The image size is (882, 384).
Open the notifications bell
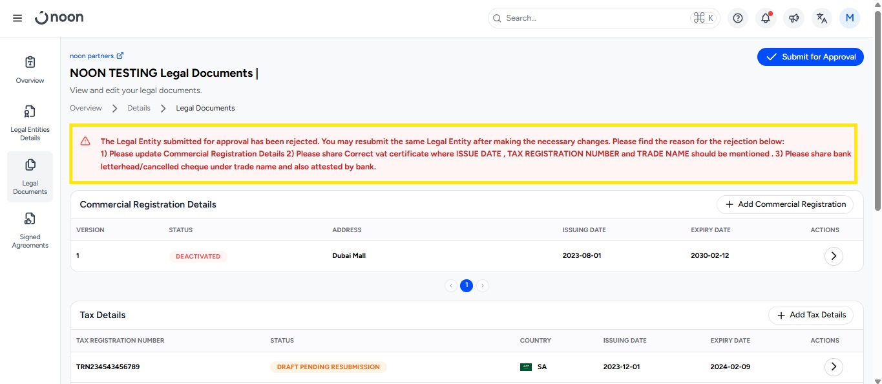pos(766,18)
